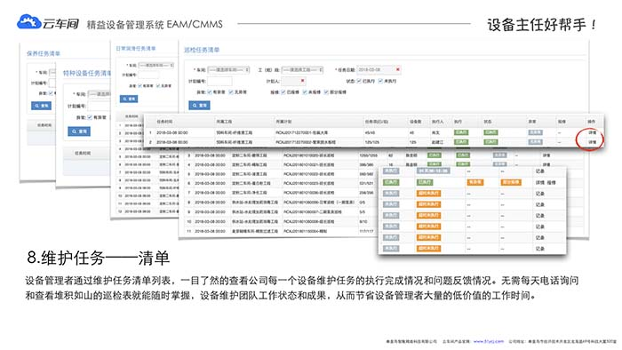Toggle the 已报修 checkbox

(283, 92)
